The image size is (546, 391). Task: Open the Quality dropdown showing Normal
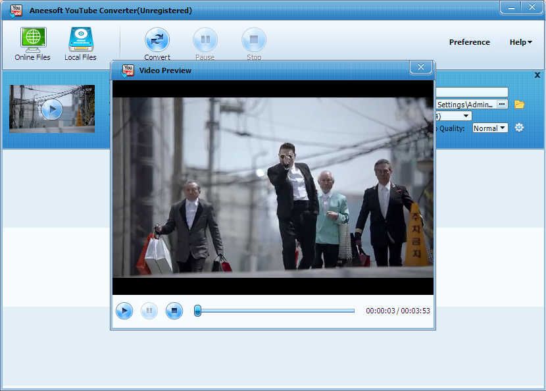pyautogui.click(x=490, y=128)
